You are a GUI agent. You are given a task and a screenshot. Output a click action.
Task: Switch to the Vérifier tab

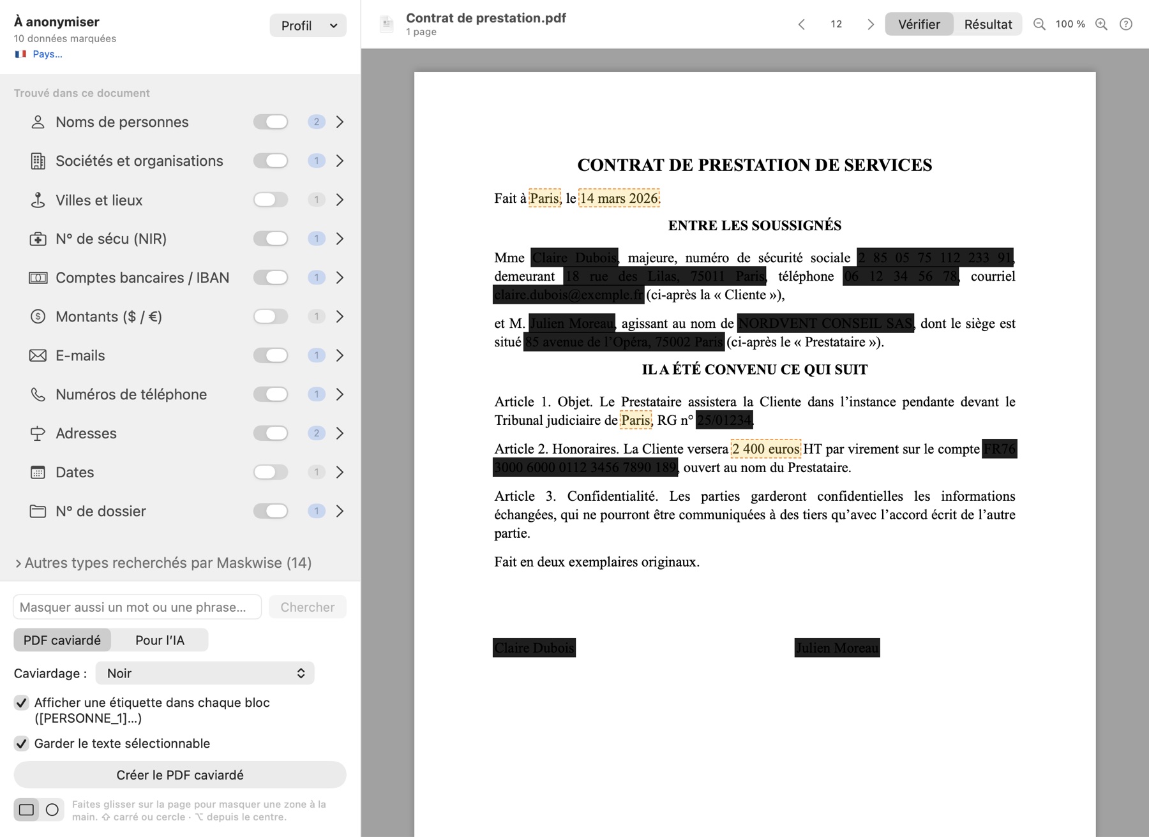[919, 24]
